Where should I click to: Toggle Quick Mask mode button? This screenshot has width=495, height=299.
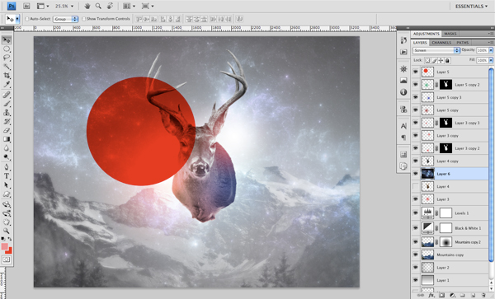(7, 260)
